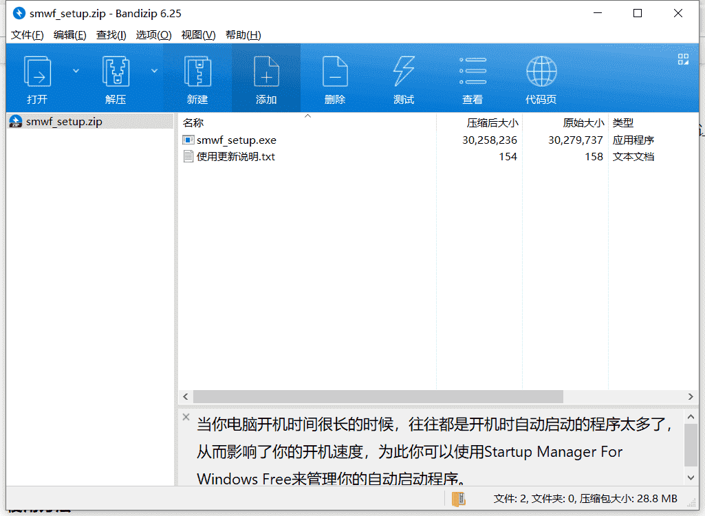Open the 选项(O) menu

tap(154, 34)
